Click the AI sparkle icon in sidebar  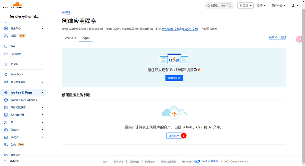tap(6, 122)
